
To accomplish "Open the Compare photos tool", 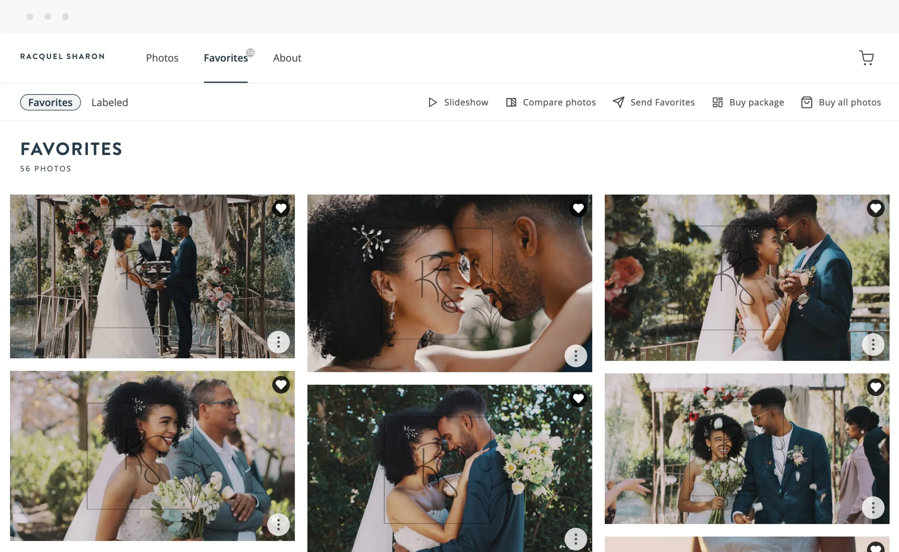I will pyautogui.click(x=550, y=102).
